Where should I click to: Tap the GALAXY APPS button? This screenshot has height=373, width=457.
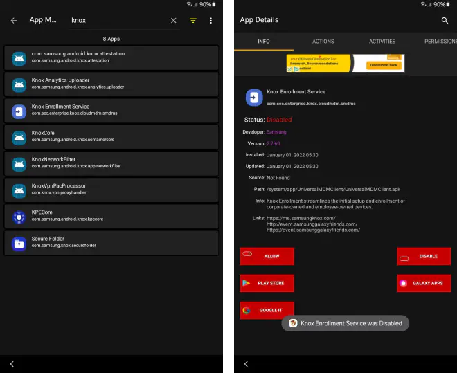click(424, 283)
